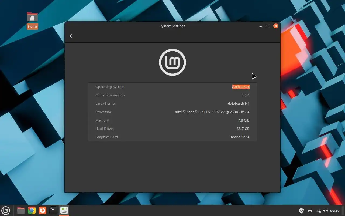
Task: Launch Google Chrome from the panel
Action: pos(32,210)
